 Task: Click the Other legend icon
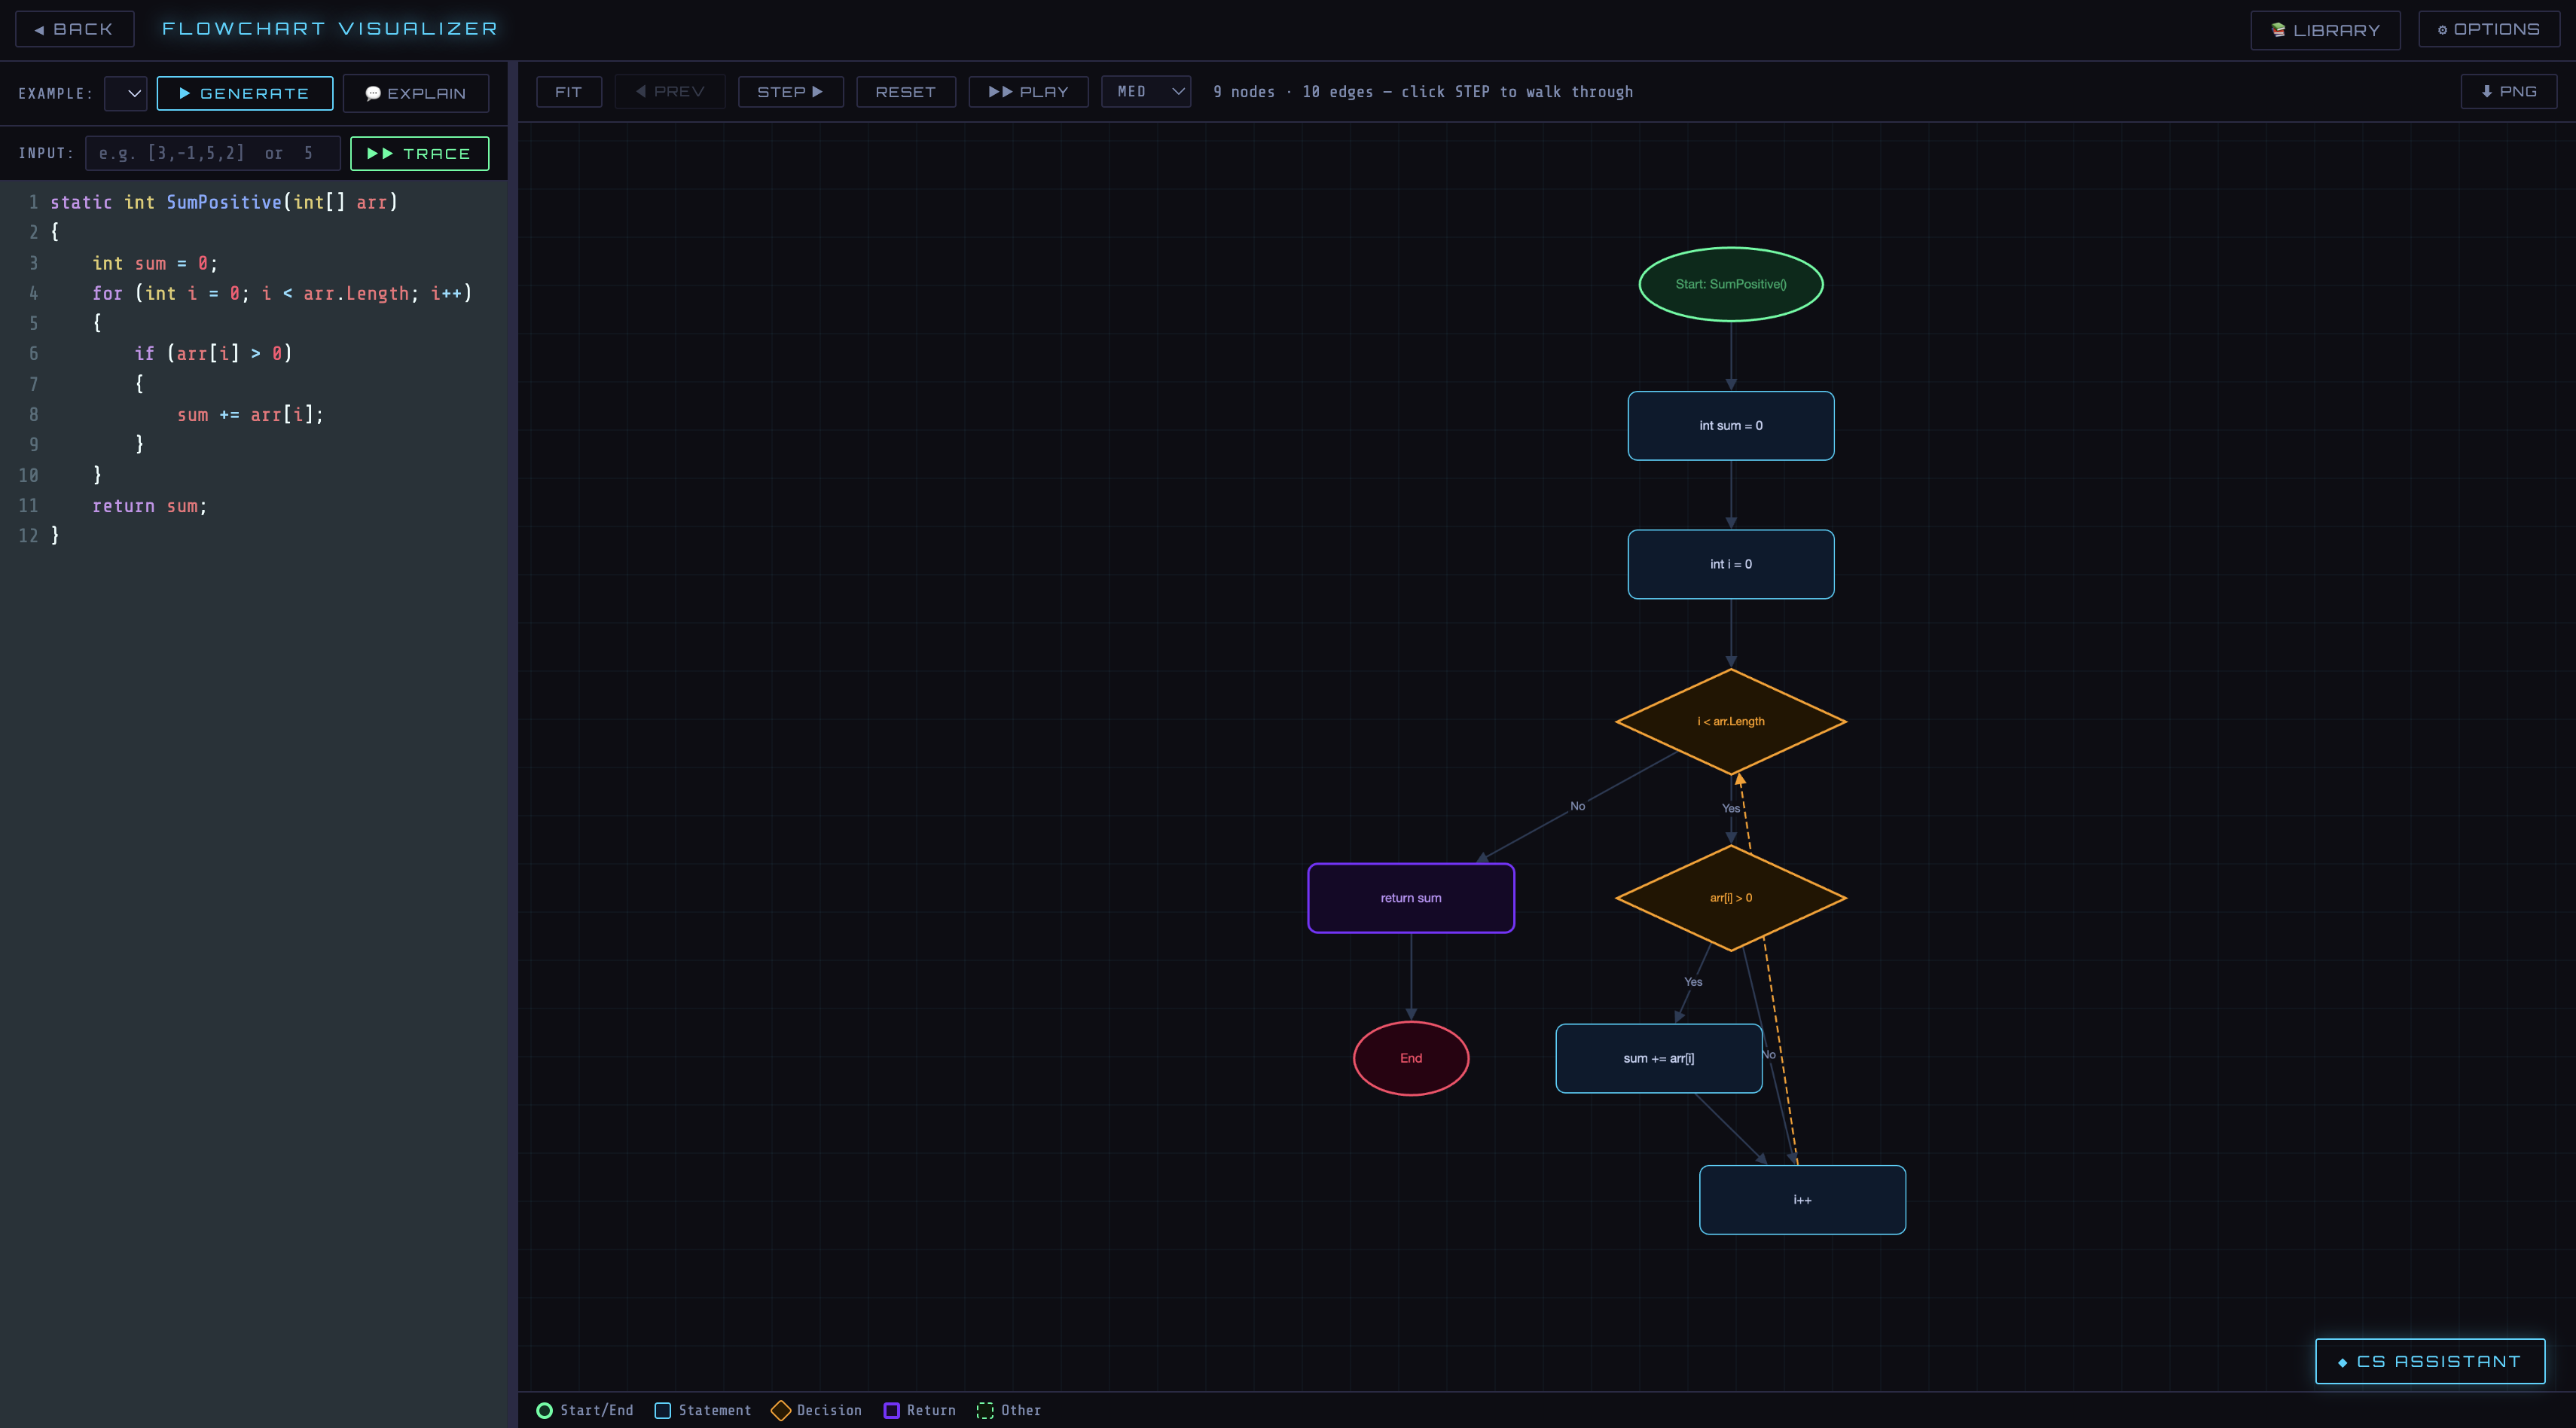click(x=986, y=1410)
